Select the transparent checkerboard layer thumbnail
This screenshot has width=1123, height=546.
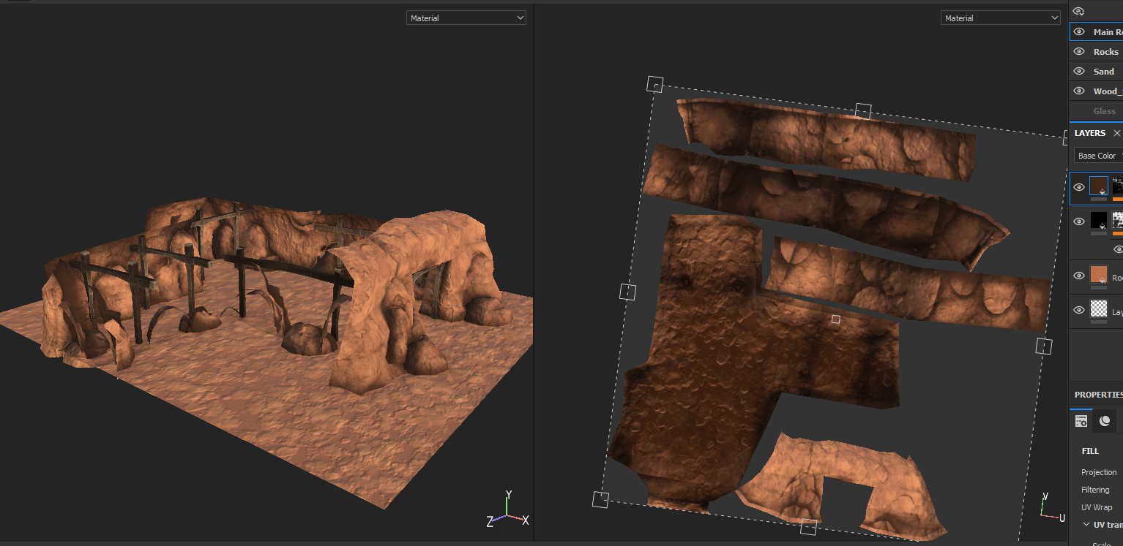click(x=1099, y=309)
